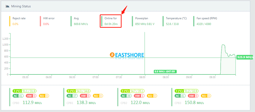The width and height of the screenshot is (255, 112).
Task: Click the CPB1 REJ 0 badge
Action: pyautogui.click(x=98, y=96)
